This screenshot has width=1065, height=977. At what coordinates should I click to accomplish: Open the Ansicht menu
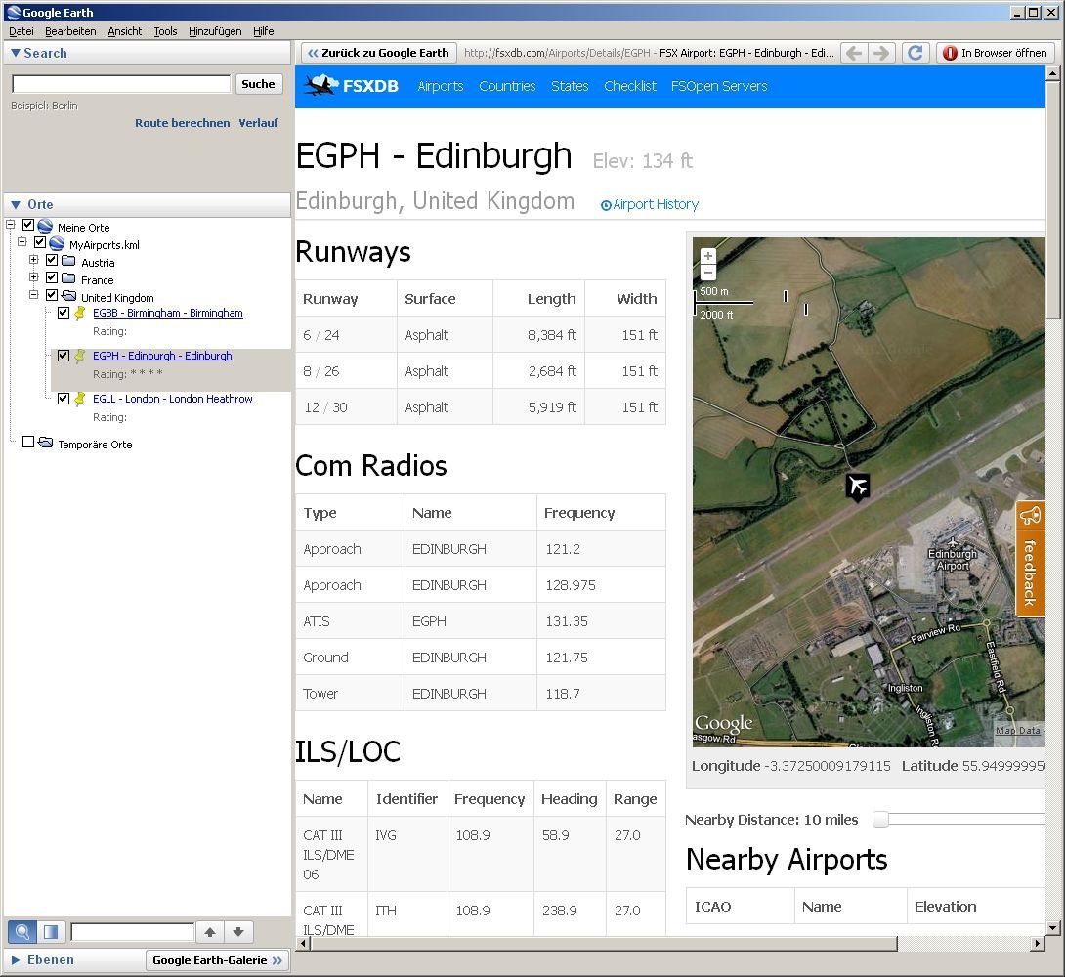click(x=125, y=31)
